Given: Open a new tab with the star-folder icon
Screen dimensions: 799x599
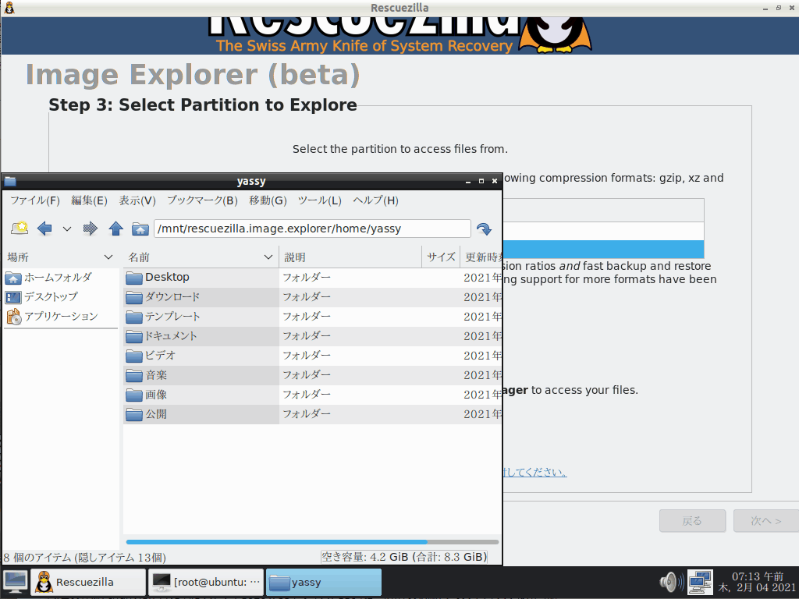Looking at the screenshot, I should click(20, 229).
